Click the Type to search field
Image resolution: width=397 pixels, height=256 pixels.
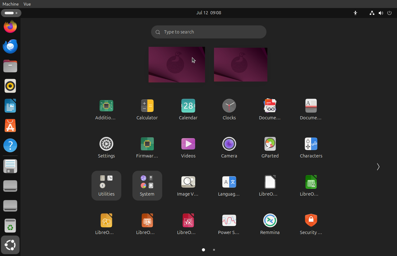pyautogui.click(x=208, y=32)
